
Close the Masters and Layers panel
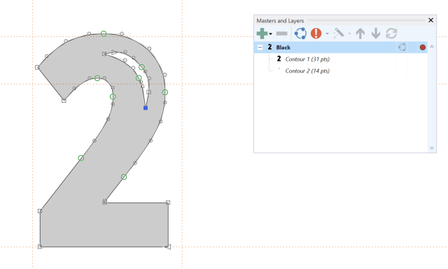[x=431, y=20]
